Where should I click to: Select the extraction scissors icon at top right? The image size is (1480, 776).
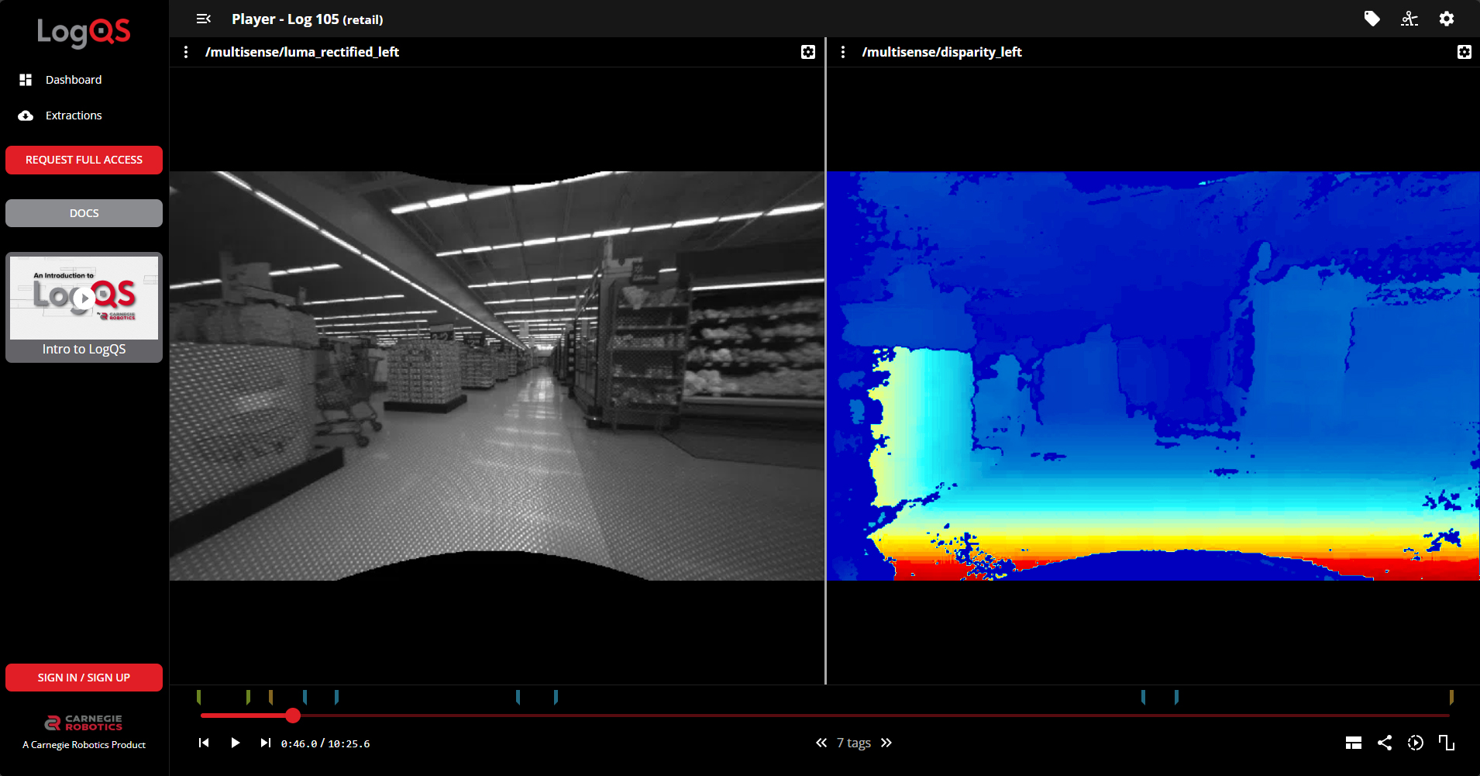pyautogui.click(x=1409, y=19)
